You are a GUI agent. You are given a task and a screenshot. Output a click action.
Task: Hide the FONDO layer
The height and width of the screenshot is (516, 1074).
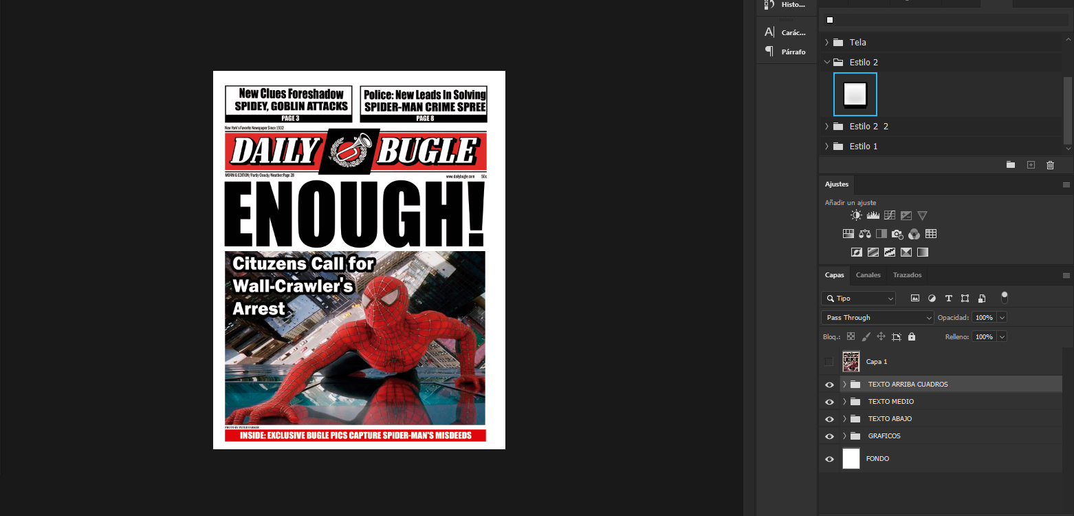(829, 459)
